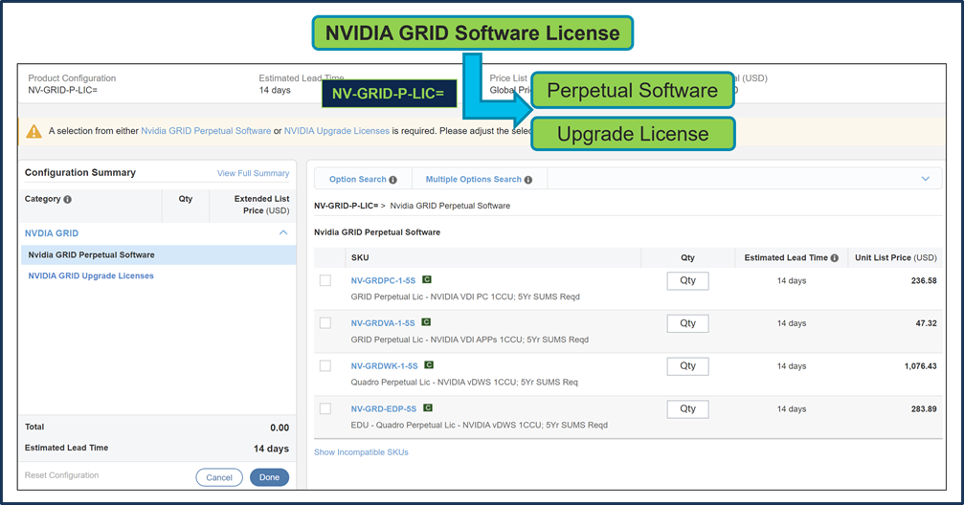
Task: Click Show Incompatible SKUs link
Action: point(361,452)
